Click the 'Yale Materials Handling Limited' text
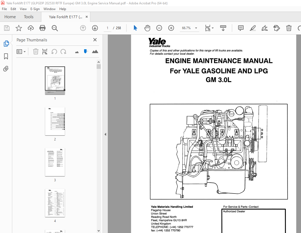 tap(172, 207)
